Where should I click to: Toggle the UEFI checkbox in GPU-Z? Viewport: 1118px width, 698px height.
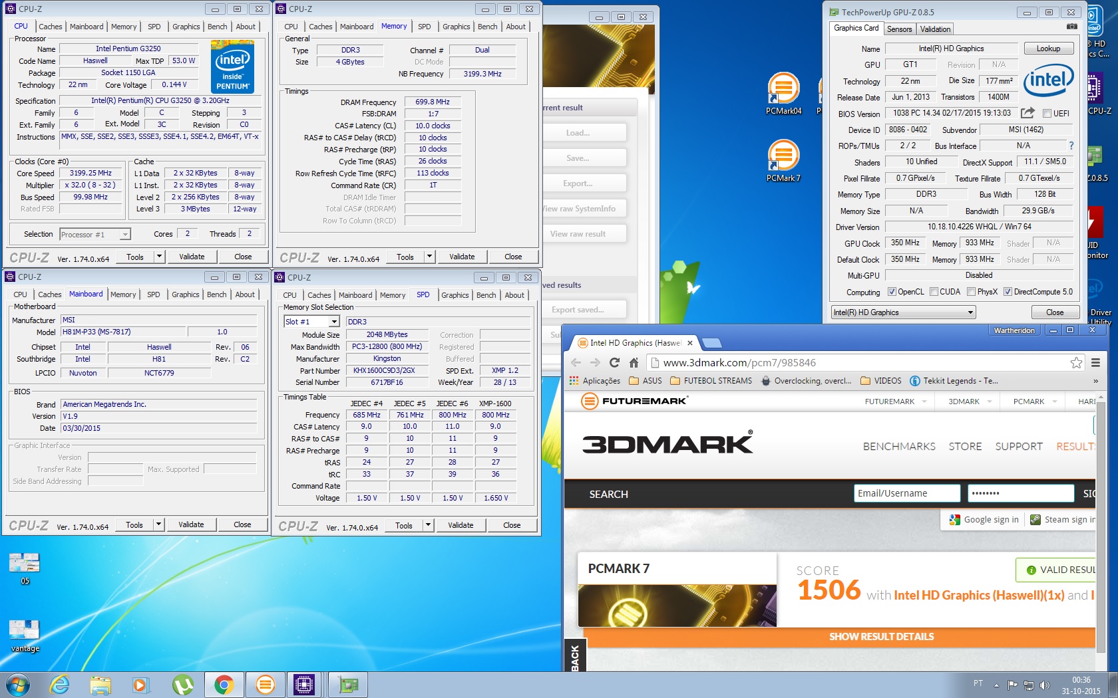1047,113
